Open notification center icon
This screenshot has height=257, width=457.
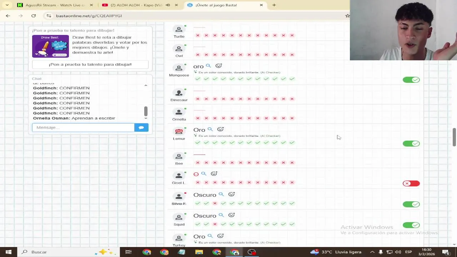446,252
